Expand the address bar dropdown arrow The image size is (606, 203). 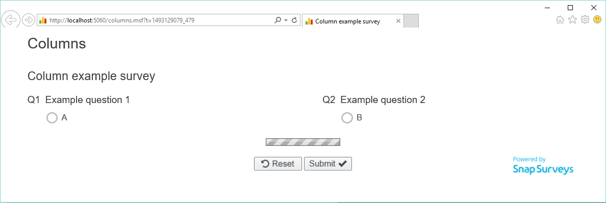[286, 20]
